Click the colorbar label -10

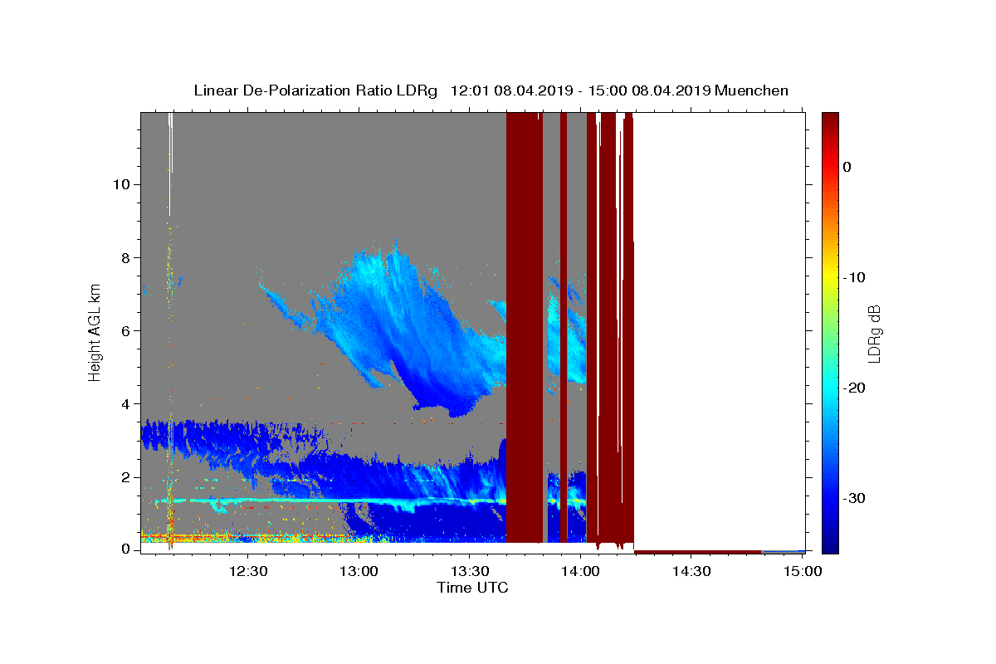pyautogui.click(x=855, y=277)
